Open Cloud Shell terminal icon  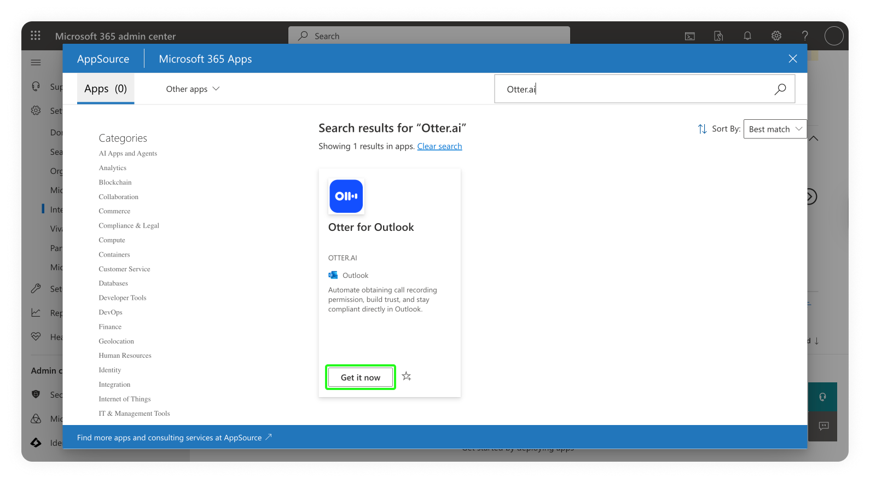(x=690, y=36)
